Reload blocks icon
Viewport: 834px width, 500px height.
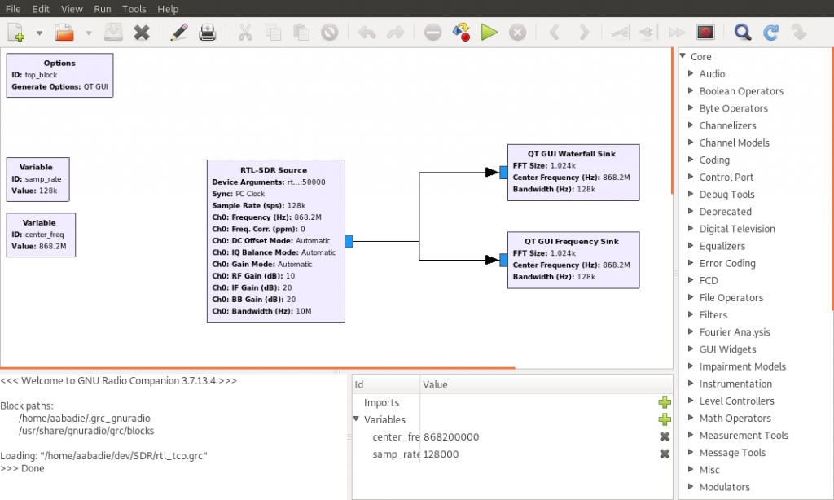tap(770, 33)
